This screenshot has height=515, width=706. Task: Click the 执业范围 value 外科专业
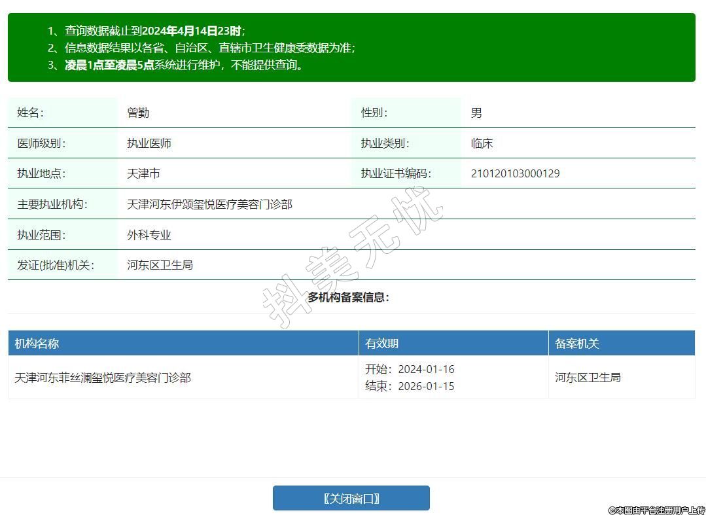(149, 235)
